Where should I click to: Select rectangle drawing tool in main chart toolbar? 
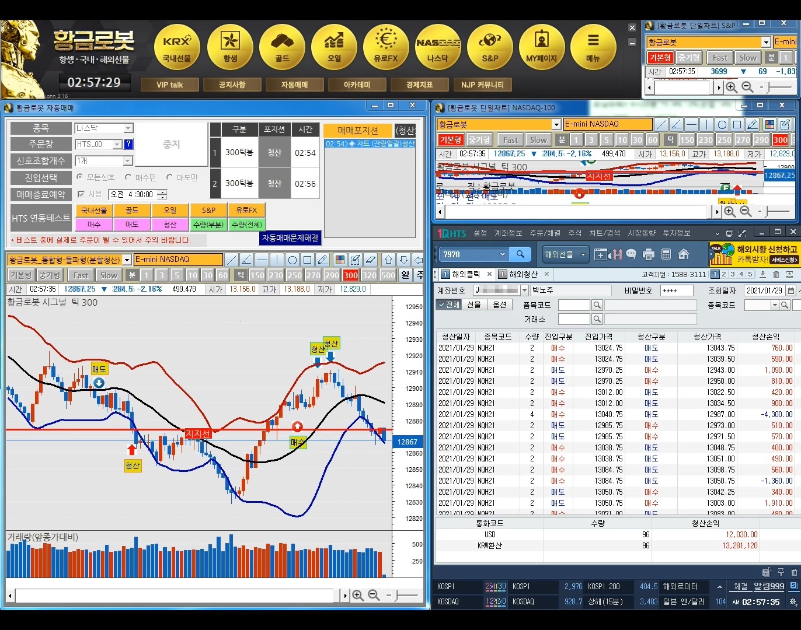pyautogui.click(x=308, y=260)
